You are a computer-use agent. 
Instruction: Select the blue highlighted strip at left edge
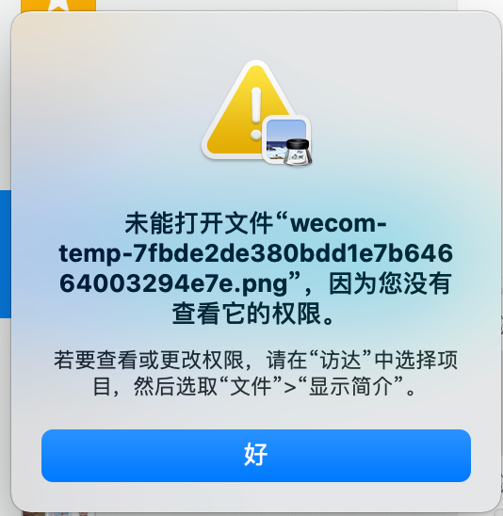click(x=6, y=254)
